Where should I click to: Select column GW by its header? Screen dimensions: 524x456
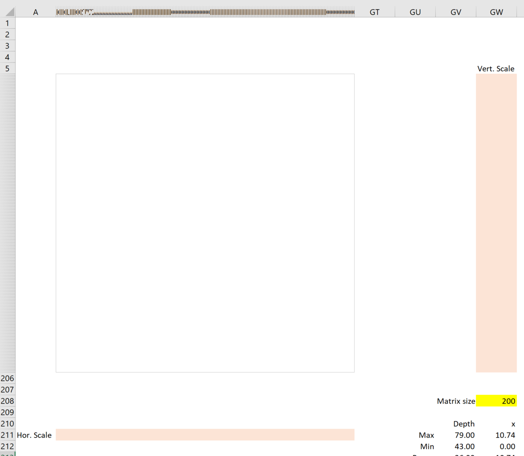point(496,12)
